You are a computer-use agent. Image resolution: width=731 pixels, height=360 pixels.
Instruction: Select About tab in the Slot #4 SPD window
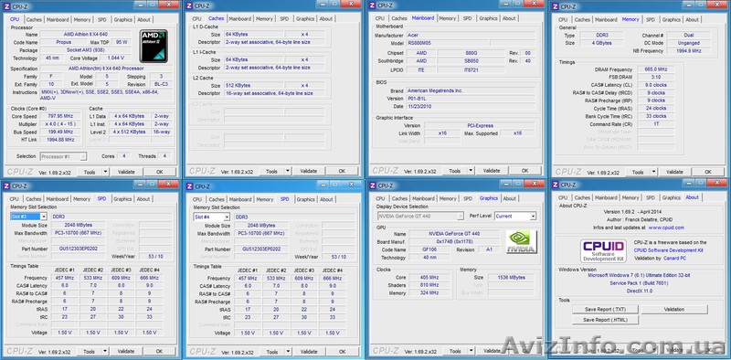click(x=326, y=199)
